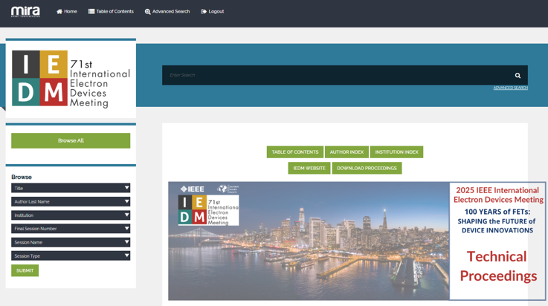Expand the Session Type dropdown
Screen dimensions: 548x306
(71, 255)
